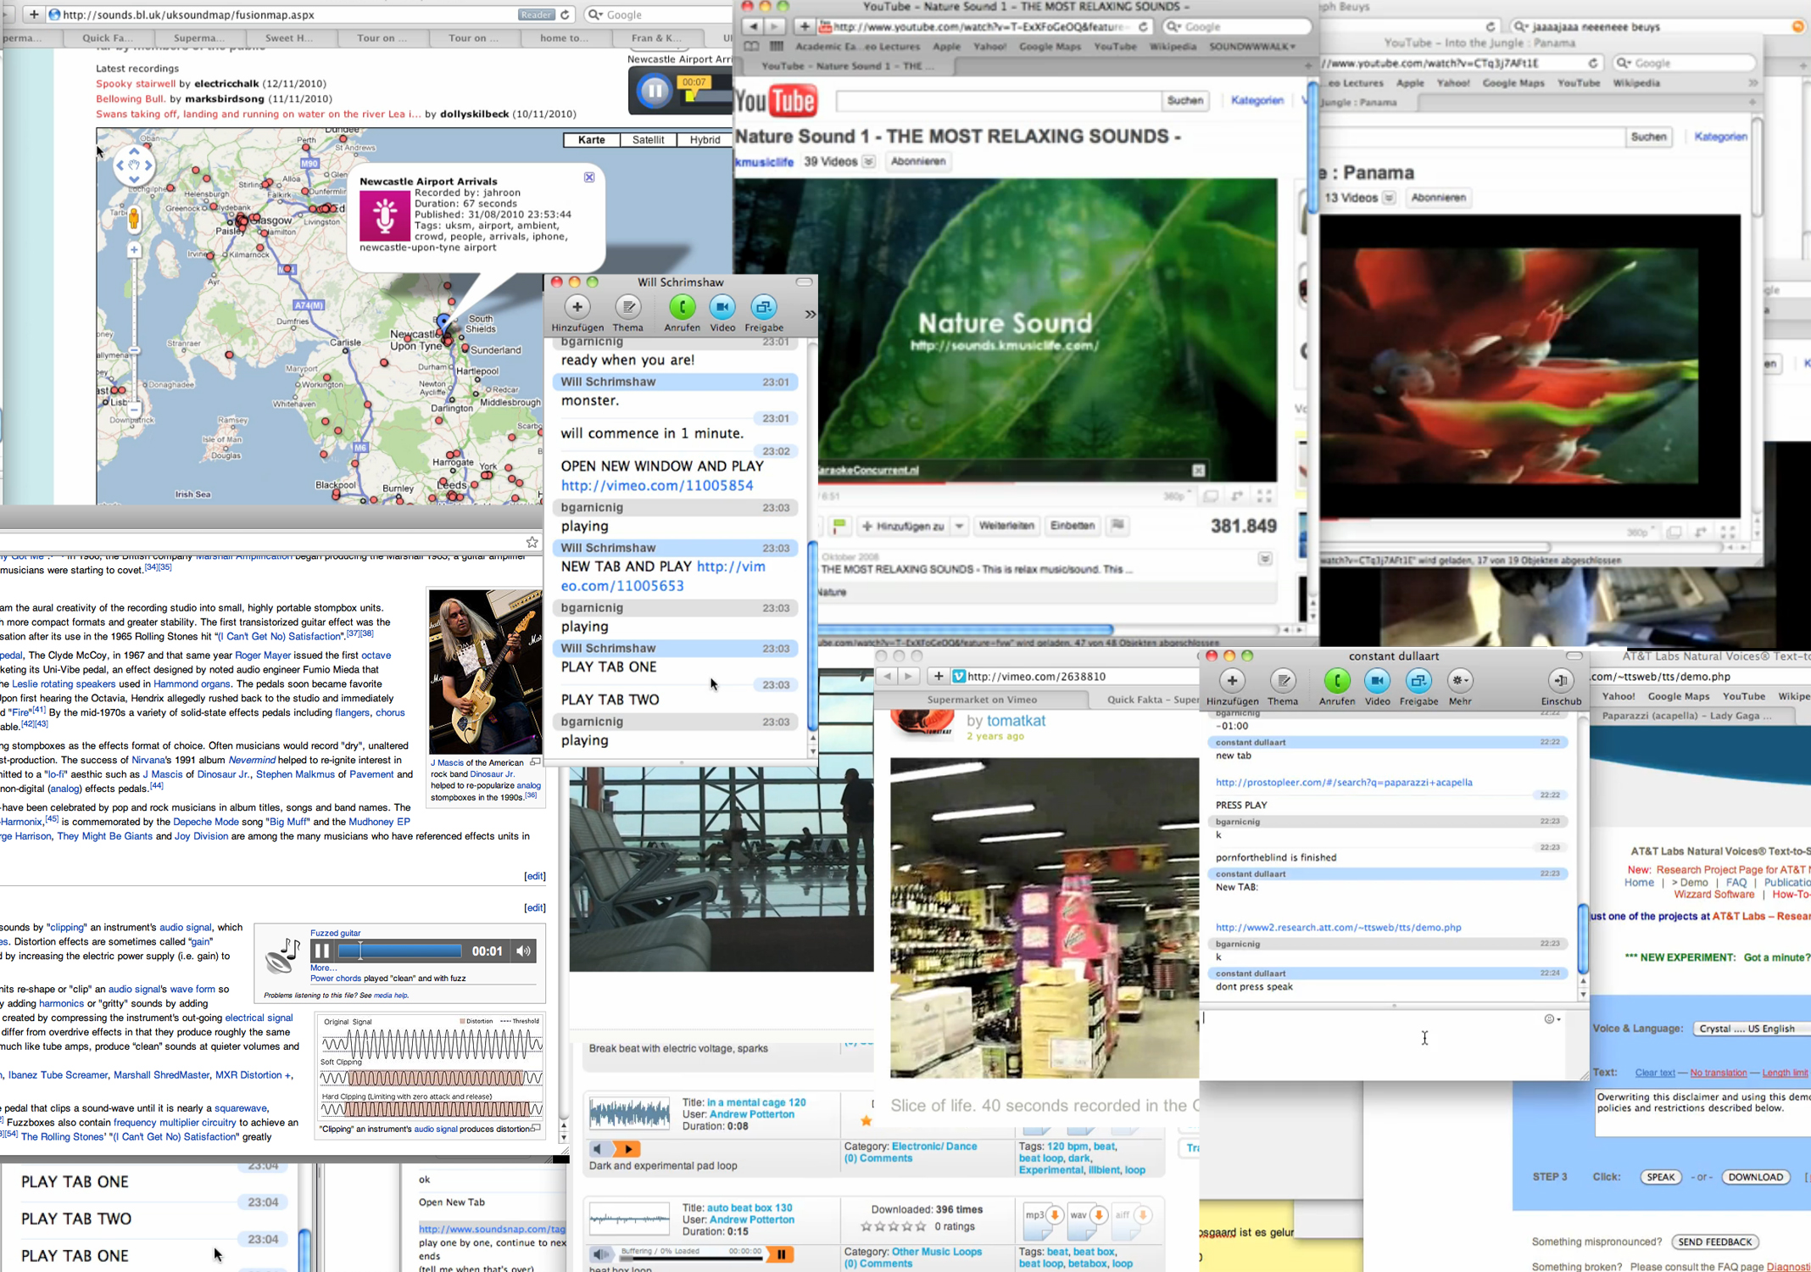The width and height of the screenshot is (1811, 1272).
Task: Expand the Nature Sound video description
Action: point(1265,559)
